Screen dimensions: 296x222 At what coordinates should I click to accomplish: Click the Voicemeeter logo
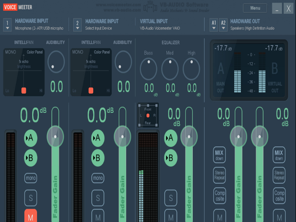18,7
